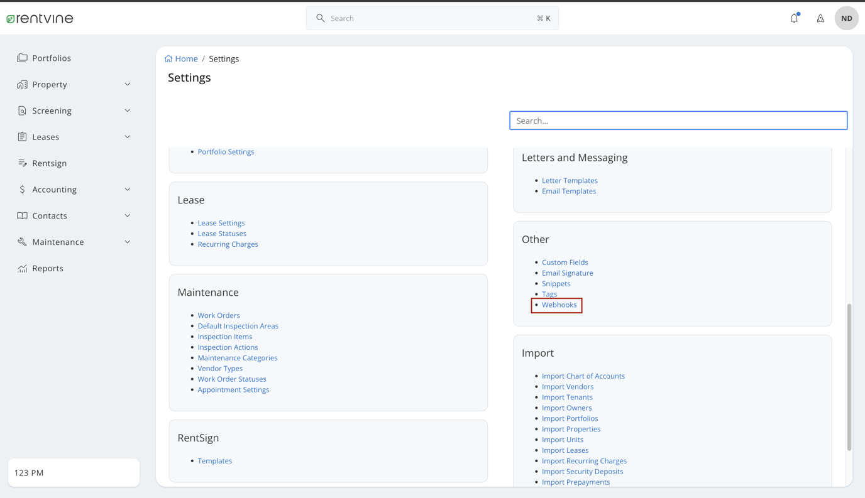Open Default Inspection Areas settings
This screenshot has height=498, width=865.
[238, 326]
